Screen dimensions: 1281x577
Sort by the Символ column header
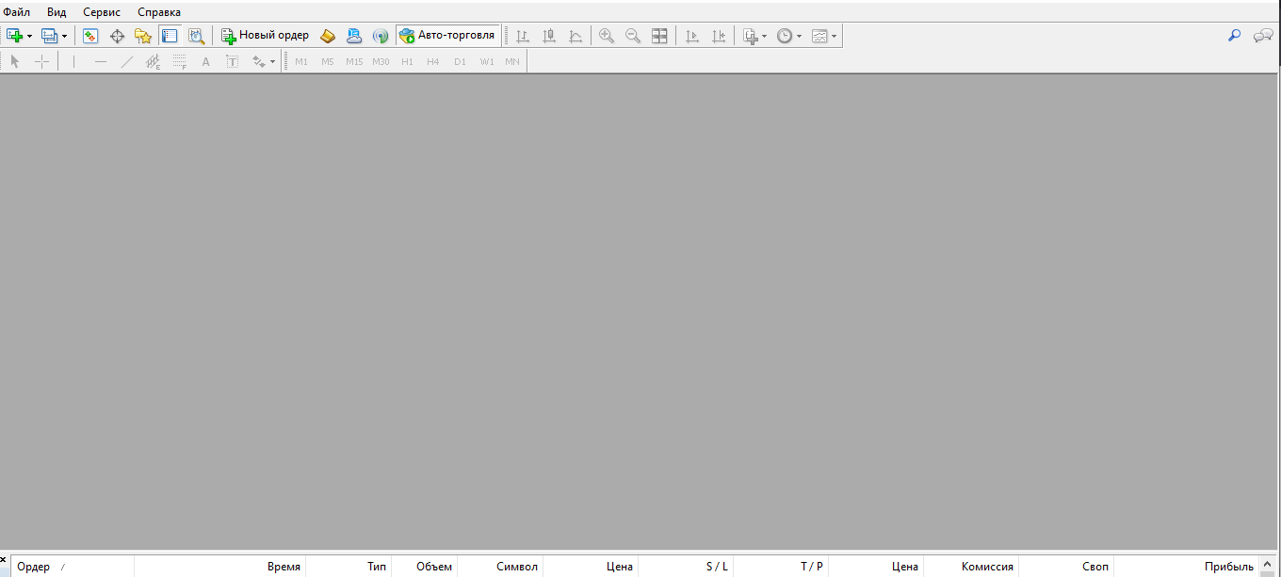tap(500, 567)
